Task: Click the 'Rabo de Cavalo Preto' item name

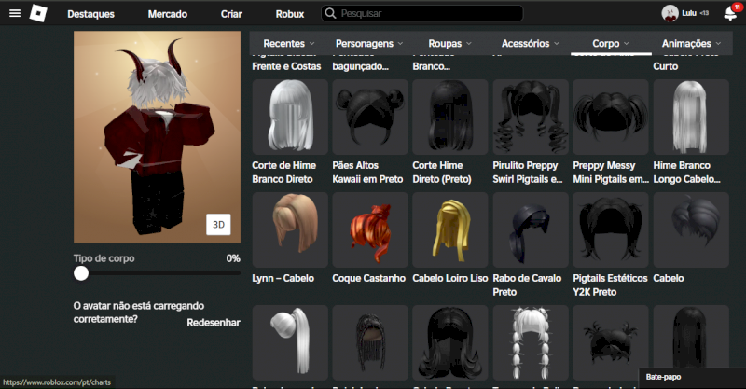Action: pos(527,285)
